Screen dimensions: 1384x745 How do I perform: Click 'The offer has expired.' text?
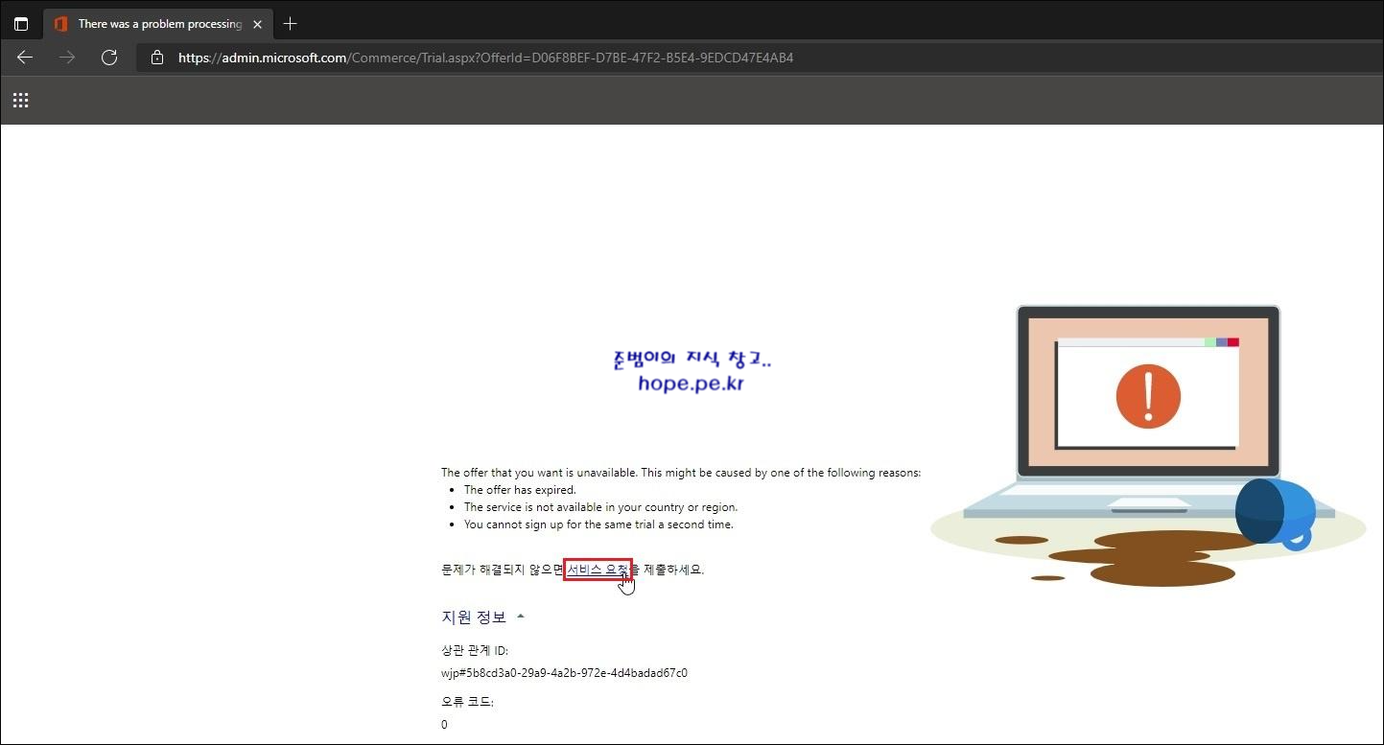(520, 490)
